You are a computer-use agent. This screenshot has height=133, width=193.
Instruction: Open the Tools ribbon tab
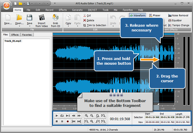pyautogui.click(x=105, y=10)
